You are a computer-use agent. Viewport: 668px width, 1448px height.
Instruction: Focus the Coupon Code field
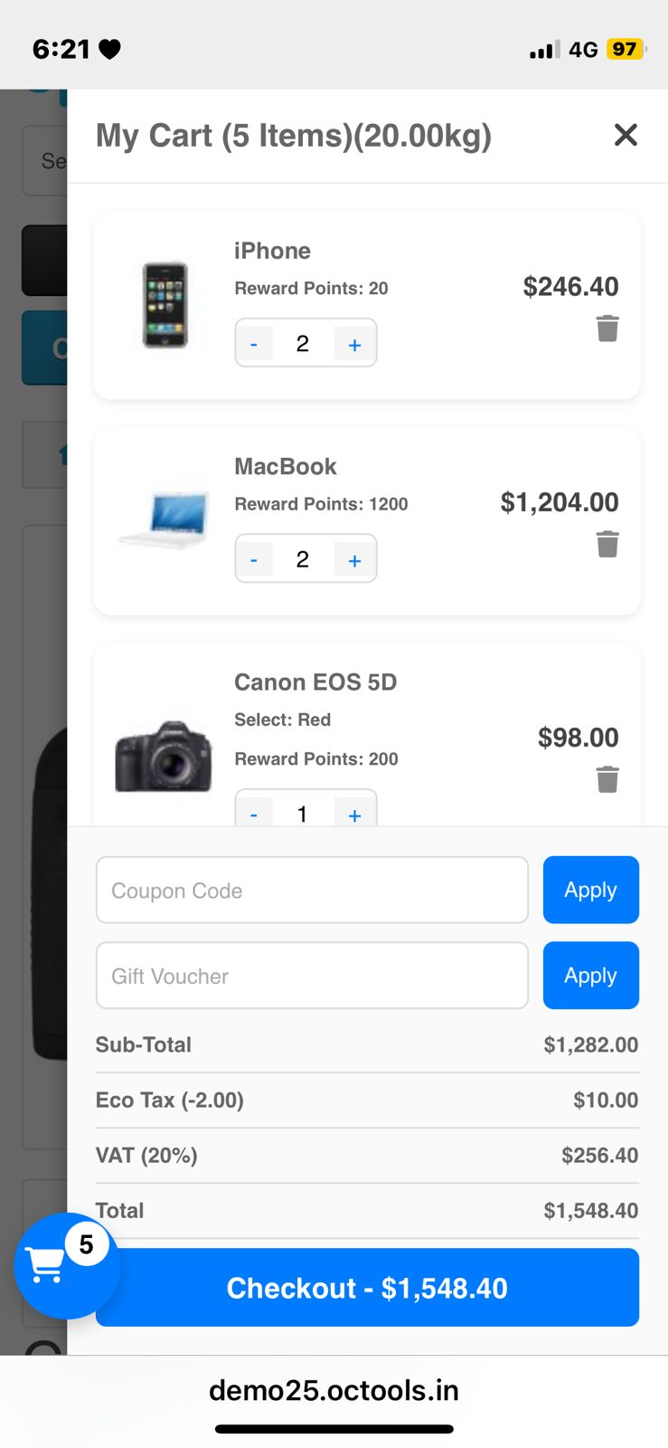(312, 891)
